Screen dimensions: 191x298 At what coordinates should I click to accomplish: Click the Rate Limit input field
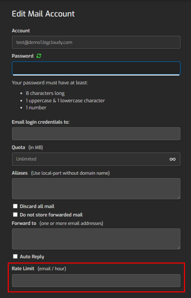(x=96, y=281)
